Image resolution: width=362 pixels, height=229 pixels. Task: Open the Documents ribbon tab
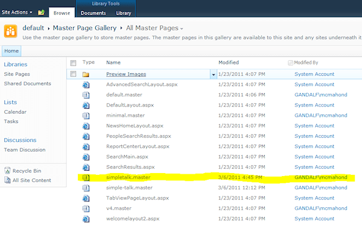pos(94,13)
